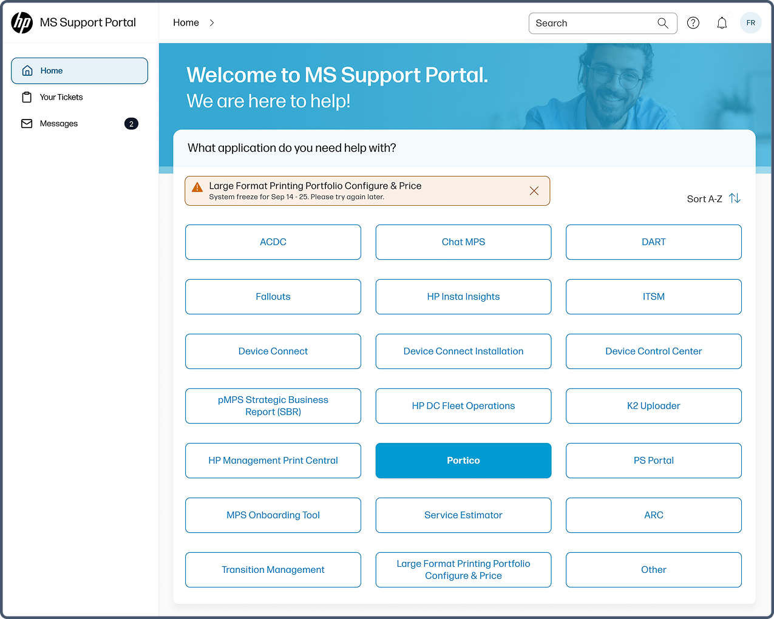Screen dimensions: 774x619
Task: Open help via question mark icon
Action: point(693,23)
